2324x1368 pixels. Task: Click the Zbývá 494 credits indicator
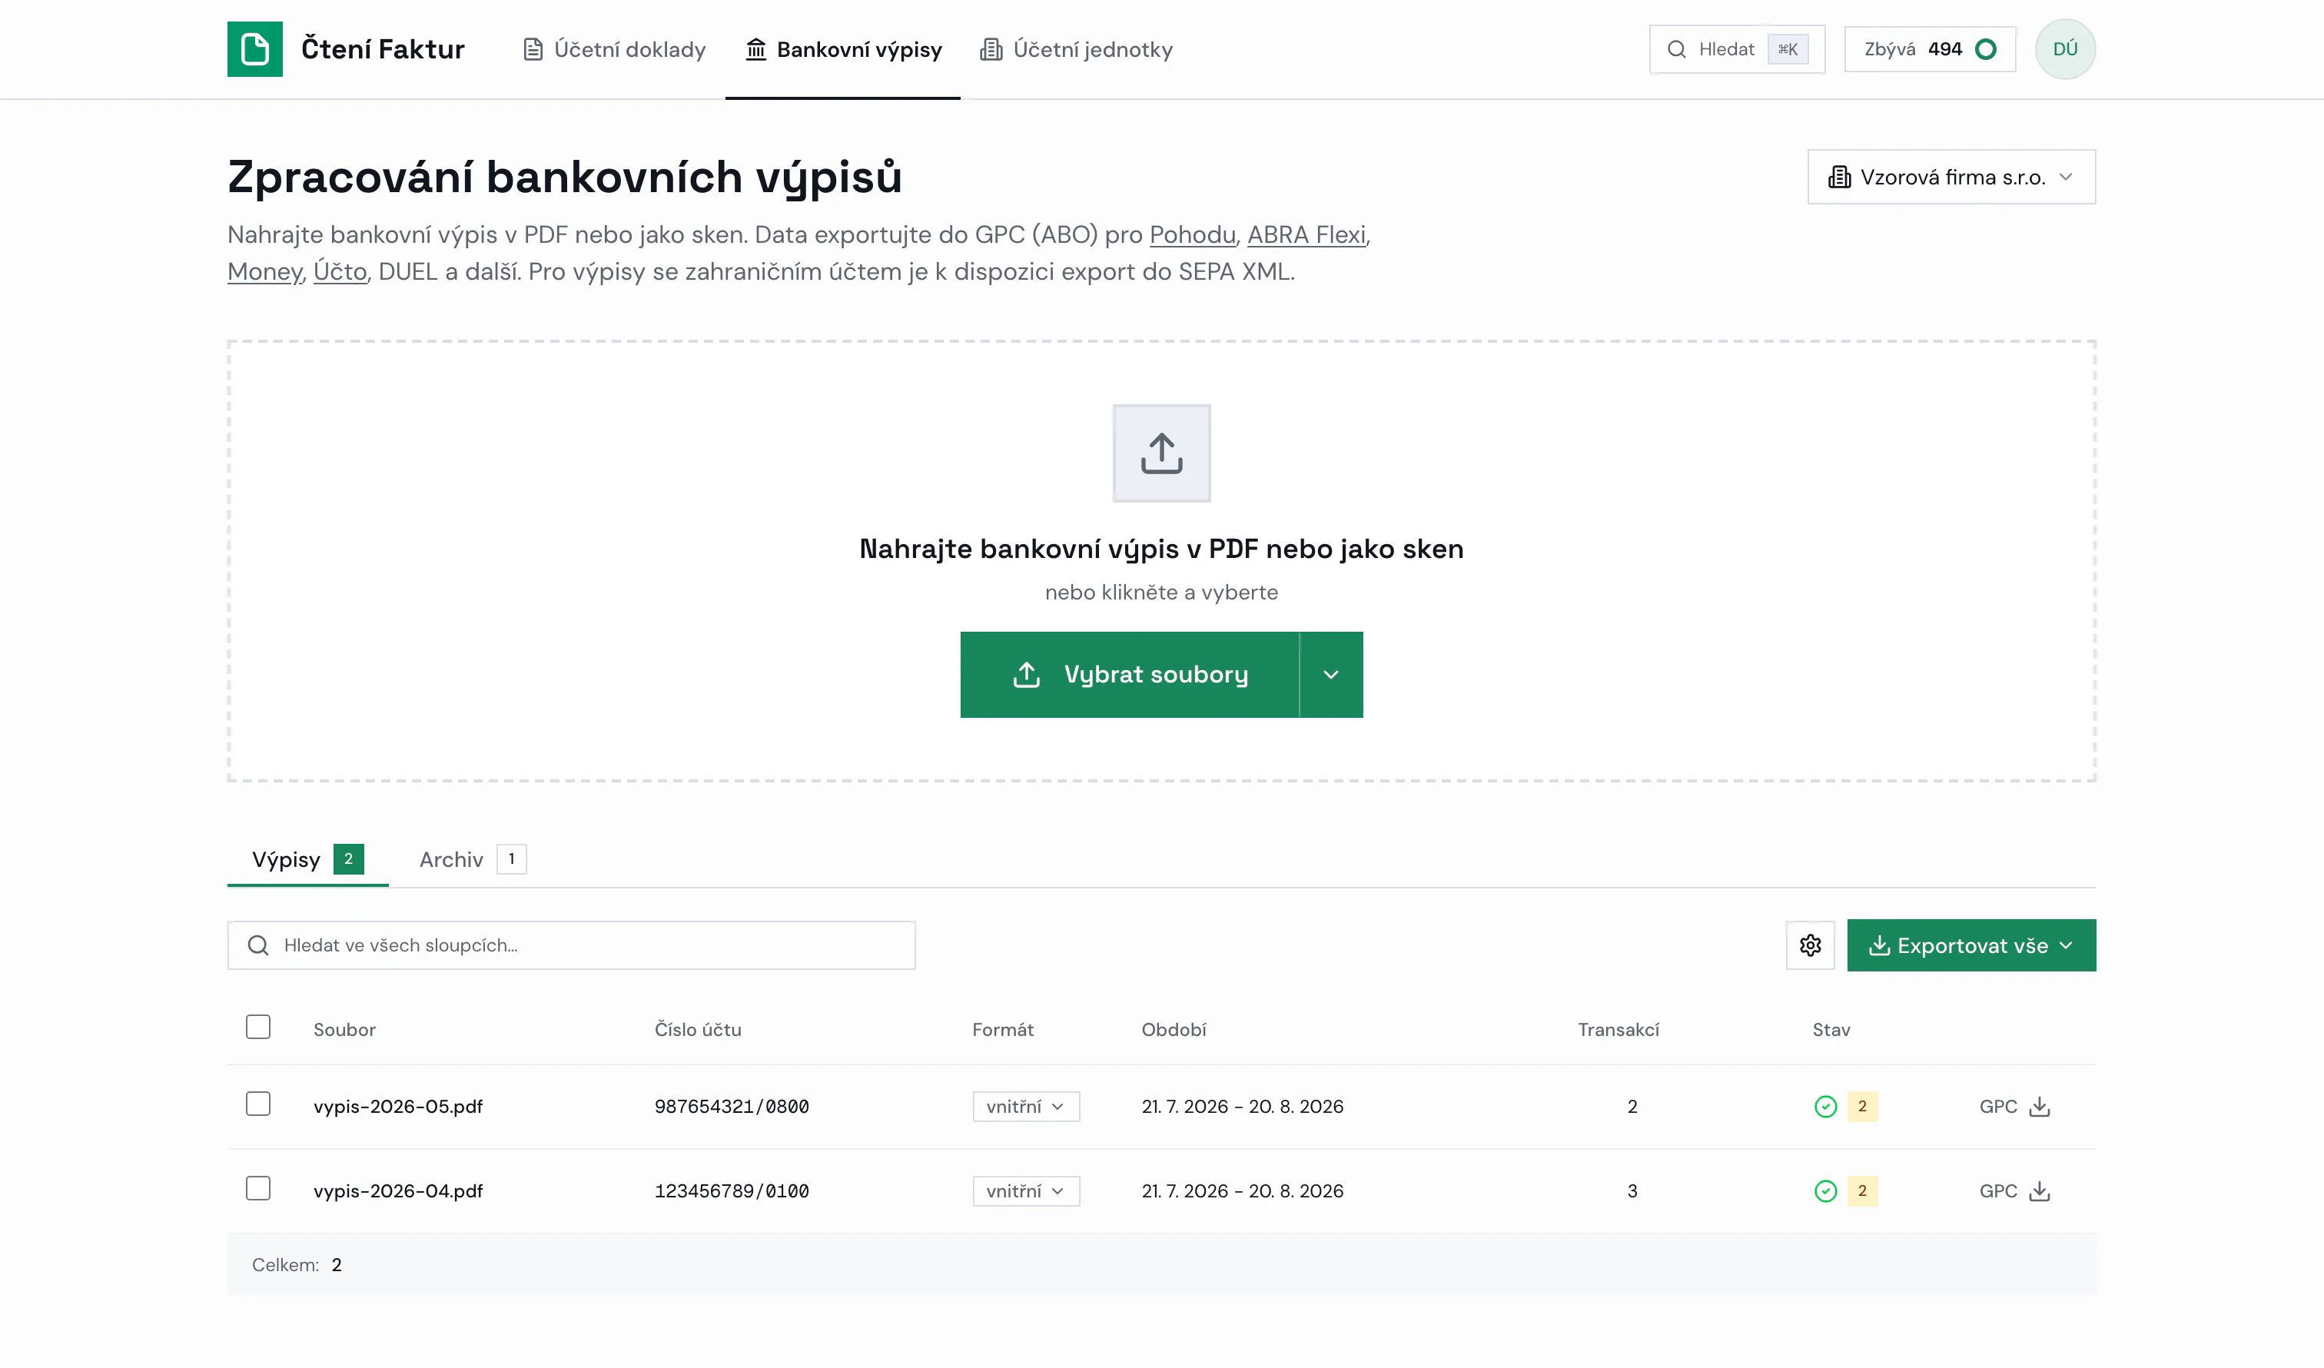pos(1929,49)
